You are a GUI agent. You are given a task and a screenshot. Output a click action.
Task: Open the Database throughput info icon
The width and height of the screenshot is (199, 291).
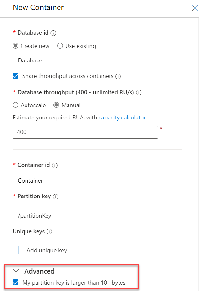139,93
